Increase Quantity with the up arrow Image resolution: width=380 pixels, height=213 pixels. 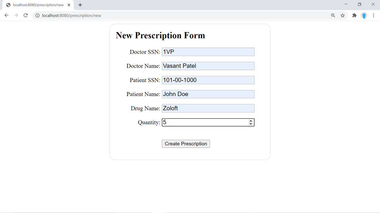[251, 121]
